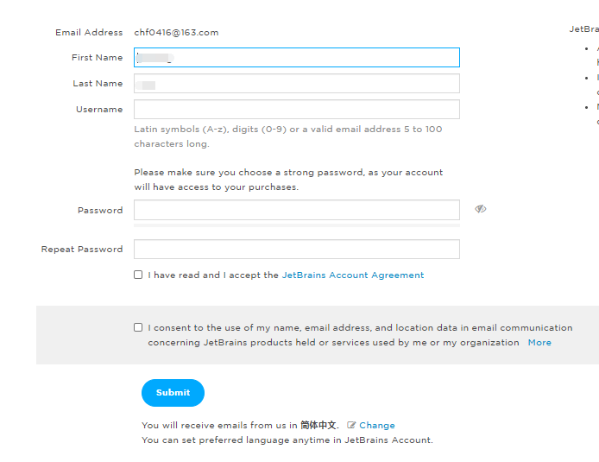Focus the Repeat Password field
Screen dimensions: 599x462
point(296,250)
